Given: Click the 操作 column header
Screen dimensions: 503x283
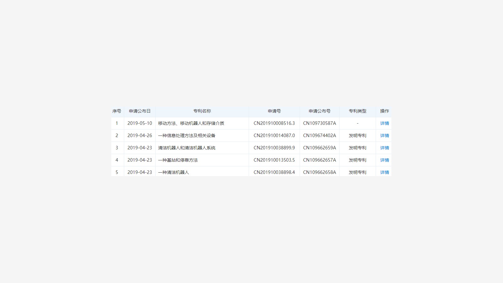Looking at the screenshot, I should coord(384,111).
